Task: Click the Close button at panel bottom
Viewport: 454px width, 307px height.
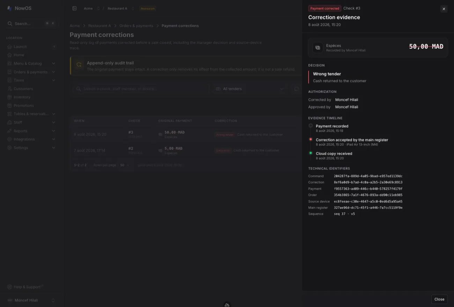Action: pos(439,299)
